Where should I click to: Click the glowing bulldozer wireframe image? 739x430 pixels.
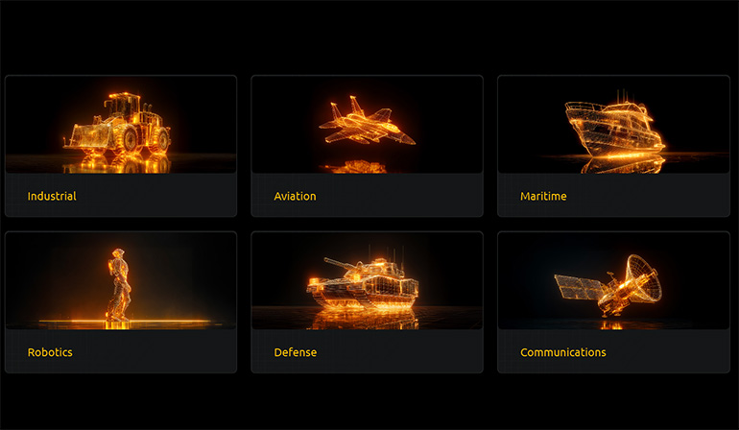tap(121, 125)
